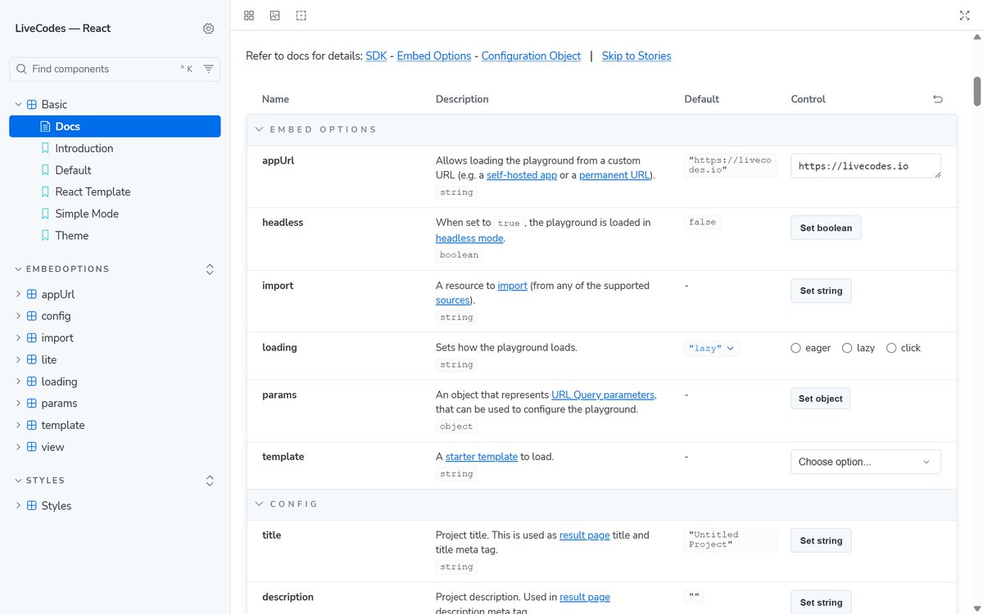Click the page vertical scrollbar thumb
This screenshot has height=614, width=983.
(976, 91)
